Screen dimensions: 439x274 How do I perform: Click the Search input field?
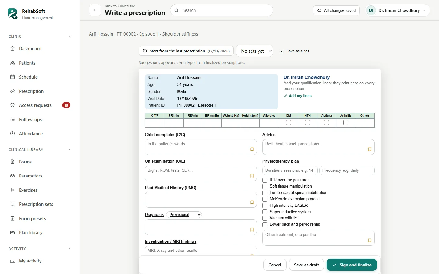pyautogui.click(x=222, y=10)
